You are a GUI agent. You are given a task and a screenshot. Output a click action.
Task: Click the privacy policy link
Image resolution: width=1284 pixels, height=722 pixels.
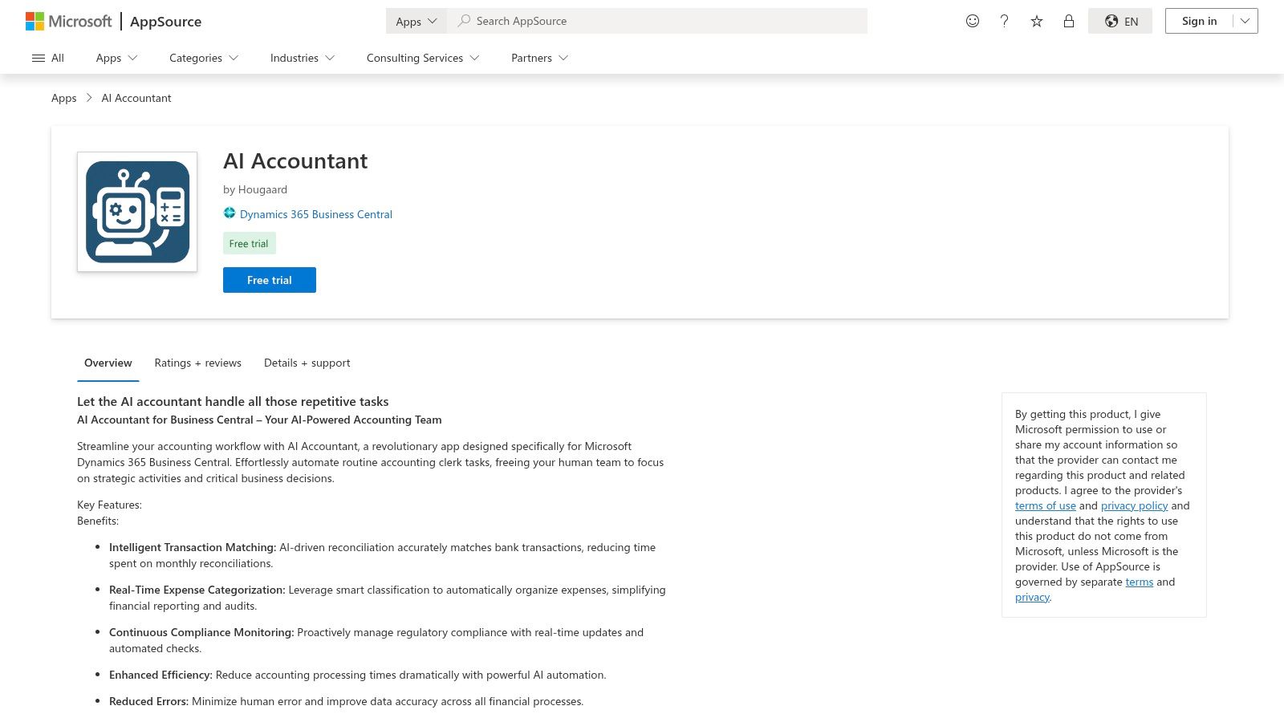click(x=1134, y=505)
